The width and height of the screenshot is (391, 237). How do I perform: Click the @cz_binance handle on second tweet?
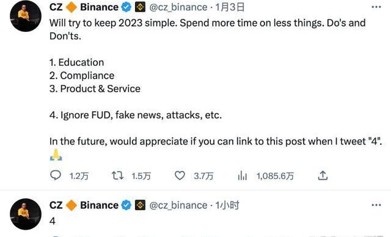[x=178, y=205]
